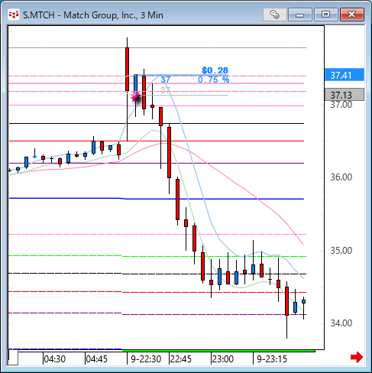Close the Match Group chart window
The image size is (372, 373).
pyautogui.click(x=352, y=15)
